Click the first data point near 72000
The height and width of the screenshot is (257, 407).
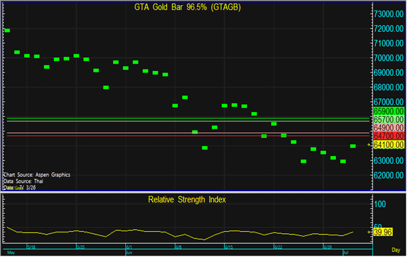pyautogui.click(x=7, y=31)
